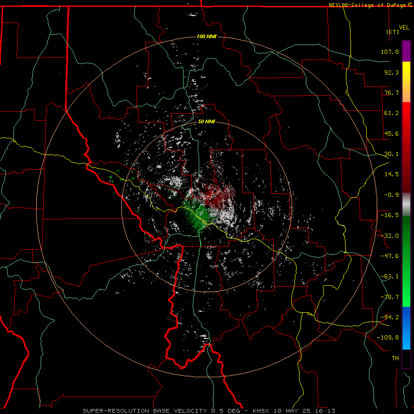Click the gray near-zero segment of color bar
Image resolution: width=414 pixels, height=414 pixels.
[x=406, y=204]
